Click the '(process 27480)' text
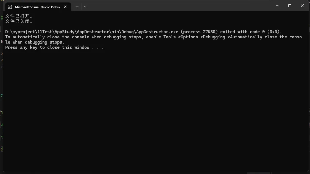Viewport: 310px width, 174px height. click(199, 32)
